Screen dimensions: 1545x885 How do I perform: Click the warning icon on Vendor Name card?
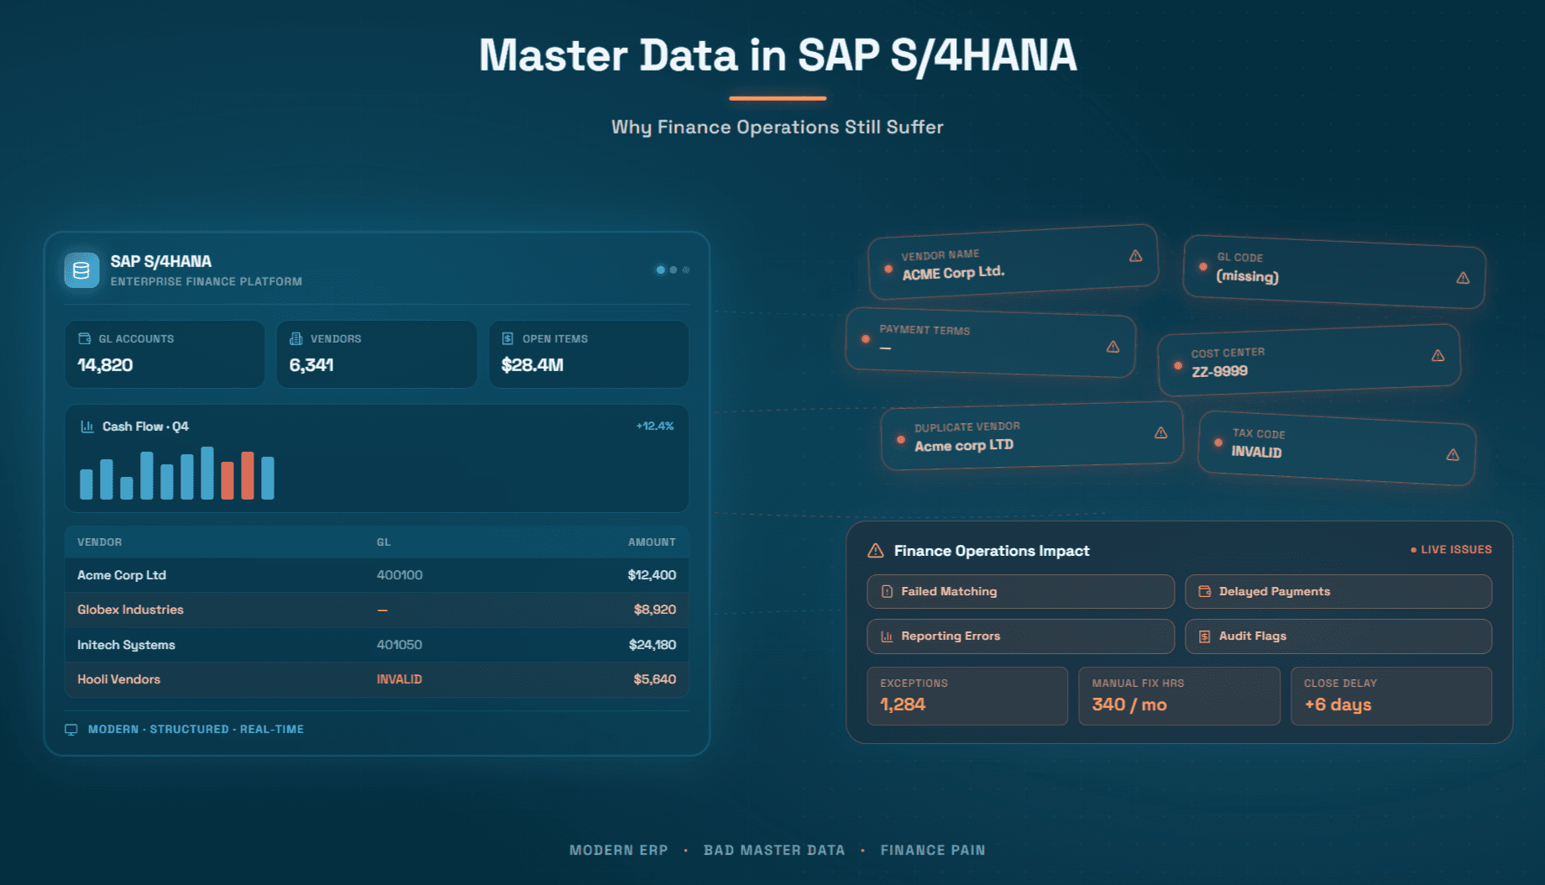click(x=1135, y=256)
